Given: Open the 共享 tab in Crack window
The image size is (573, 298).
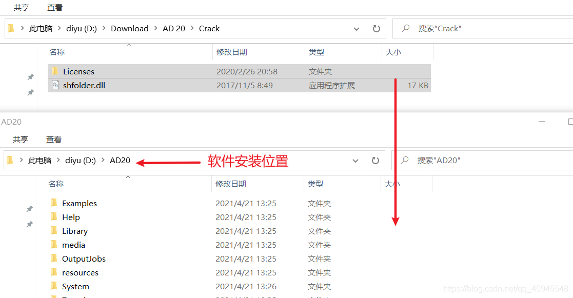Looking at the screenshot, I should 22,8.
